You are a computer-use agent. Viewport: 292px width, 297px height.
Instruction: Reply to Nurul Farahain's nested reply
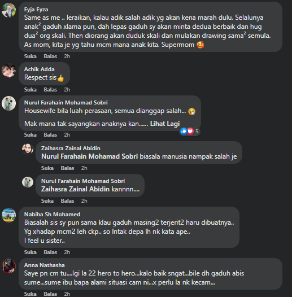click(67, 201)
